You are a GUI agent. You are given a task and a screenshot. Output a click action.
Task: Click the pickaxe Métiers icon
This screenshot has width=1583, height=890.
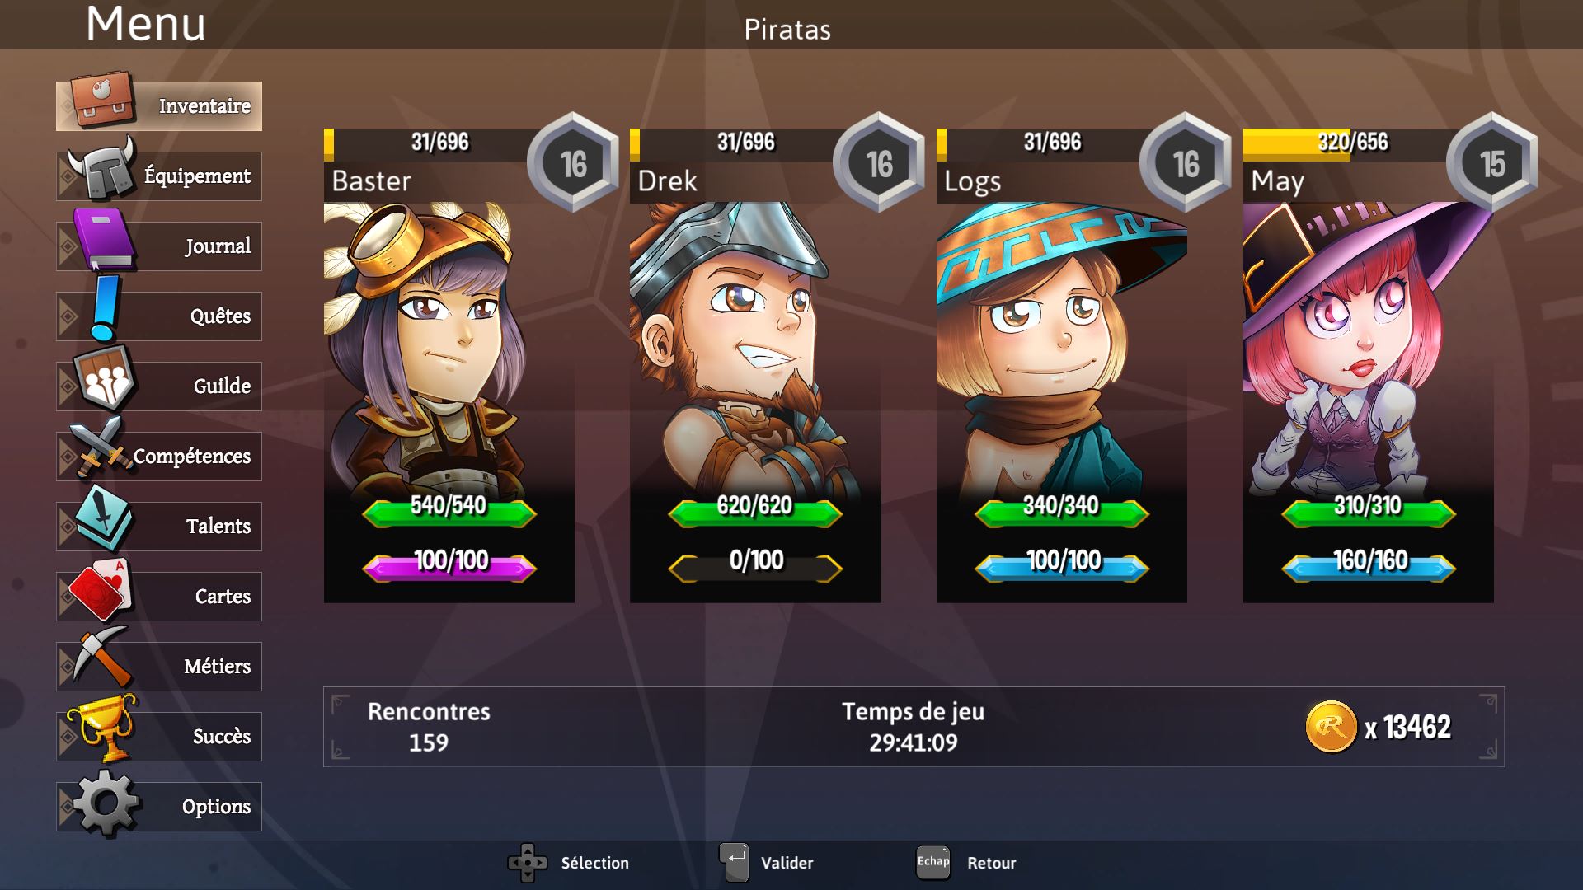pyautogui.click(x=102, y=657)
